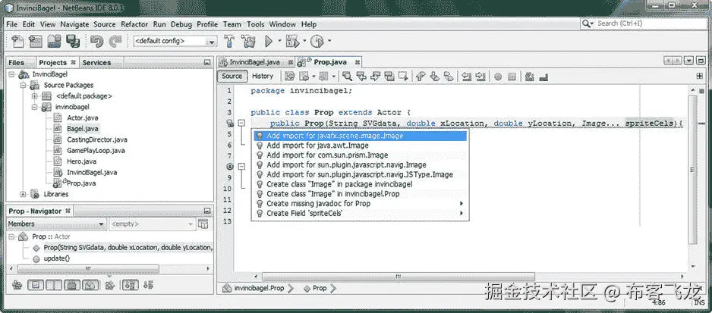Collapse the invincibagel package node
The width and height of the screenshot is (712, 313).
coord(34,107)
